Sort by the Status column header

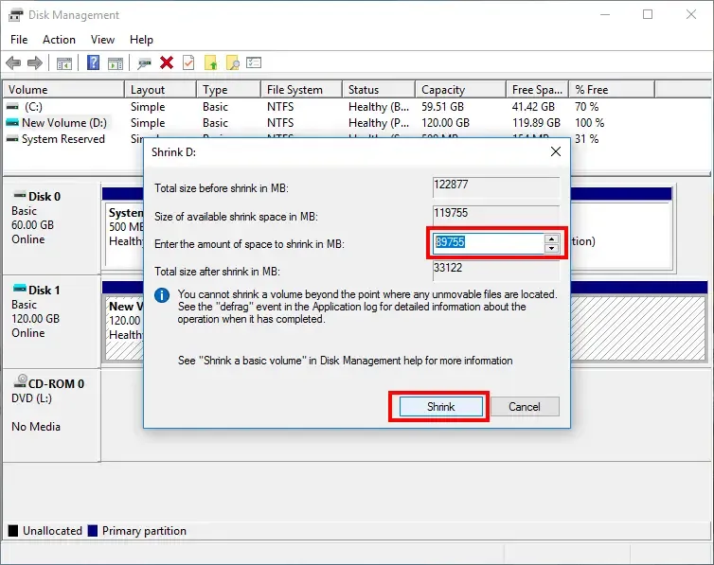(x=379, y=90)
